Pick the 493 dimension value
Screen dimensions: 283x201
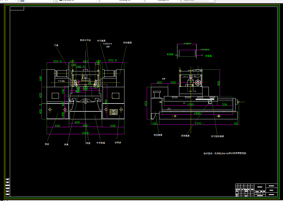(x=85, y=62)
